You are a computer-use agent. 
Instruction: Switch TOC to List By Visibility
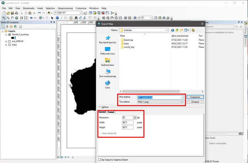(11, 27)
